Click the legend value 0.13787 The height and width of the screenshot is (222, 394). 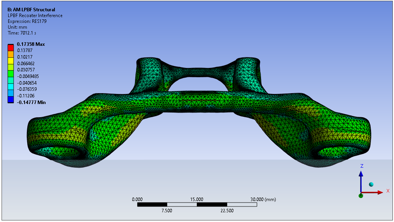click(x=25, y=50)
